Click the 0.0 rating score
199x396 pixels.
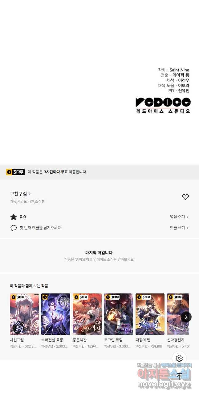point(23,217)
